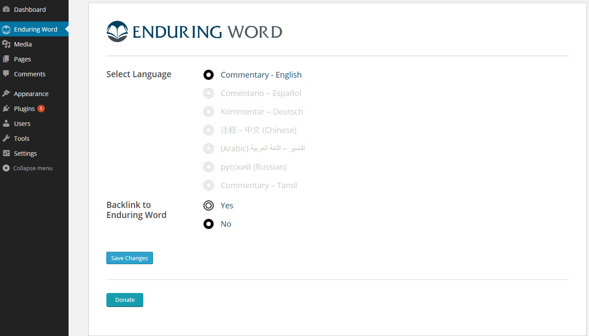Go to the Pages menu item
This screenshot has height=336, width=589.
click(34, 59)
